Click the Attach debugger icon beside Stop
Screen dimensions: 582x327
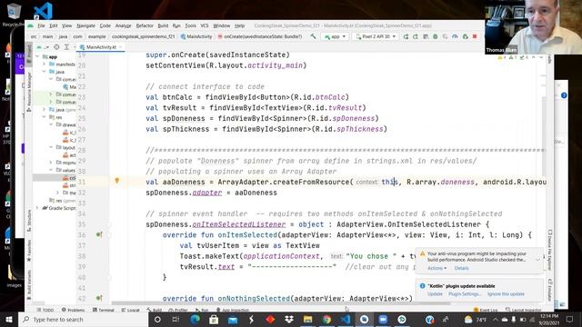(465, 36)
